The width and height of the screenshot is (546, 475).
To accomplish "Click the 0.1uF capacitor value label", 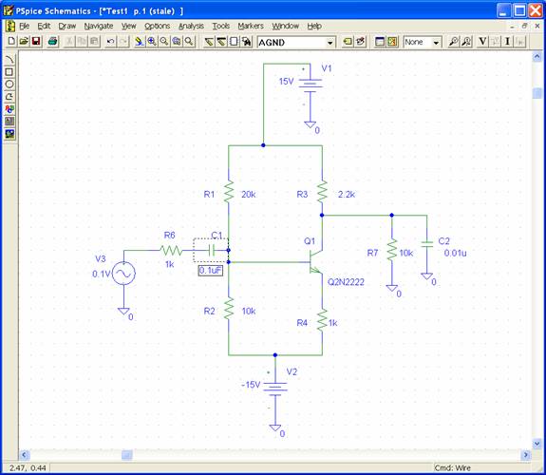I will [211, 271].
